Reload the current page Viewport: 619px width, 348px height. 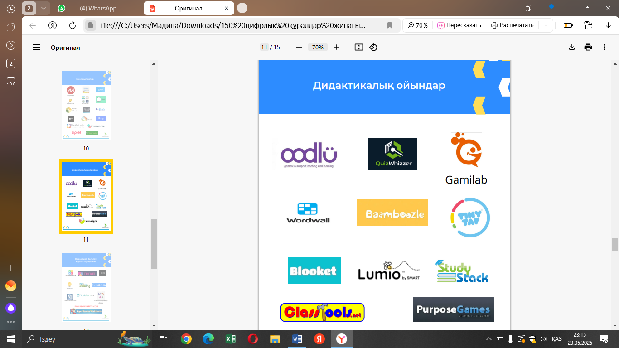pyautogui.click(x=72, y=25)
